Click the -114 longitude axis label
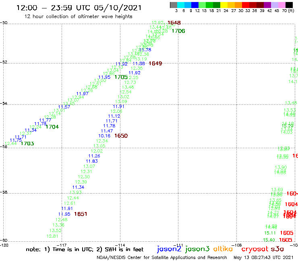The width and height of the screenshot is (298, 261). click(x=120, y=245)
